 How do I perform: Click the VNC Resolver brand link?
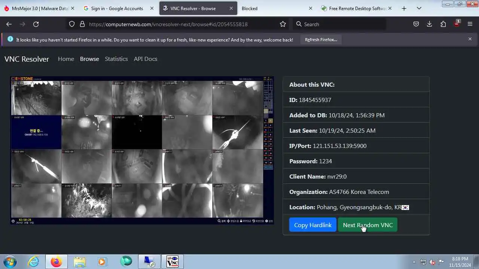[27, 59]
